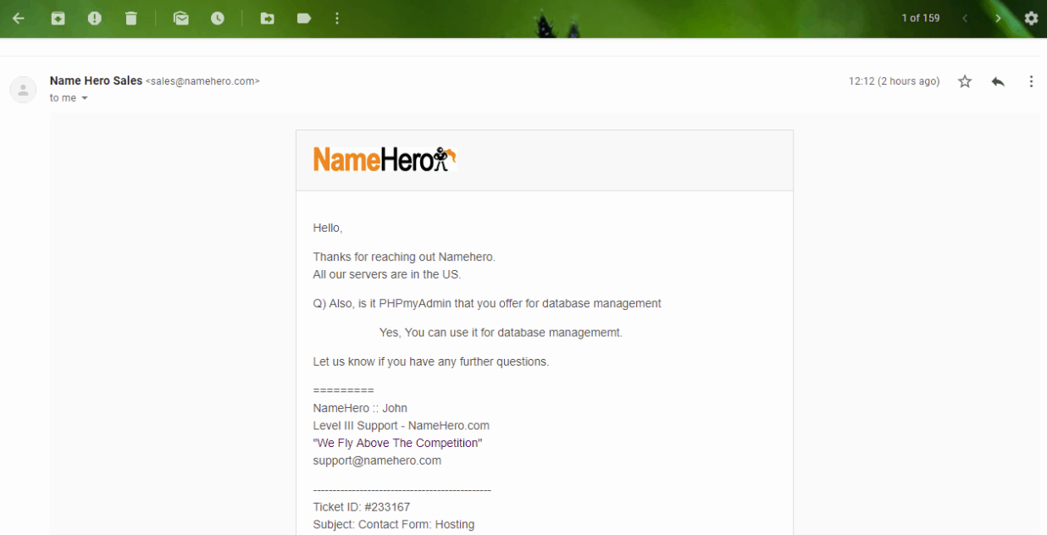1047x535 pixels.
Task: Expand the 'to me' recipient details
Action: pyautogui.click(x=84, y=98)
